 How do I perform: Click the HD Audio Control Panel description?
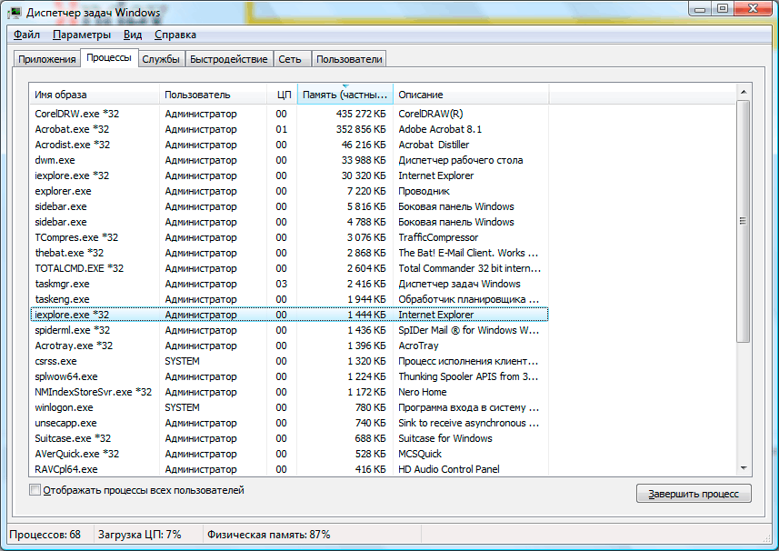point(449,469)
